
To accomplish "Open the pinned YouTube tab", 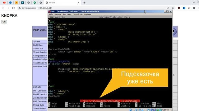I will tap(4, 2).
